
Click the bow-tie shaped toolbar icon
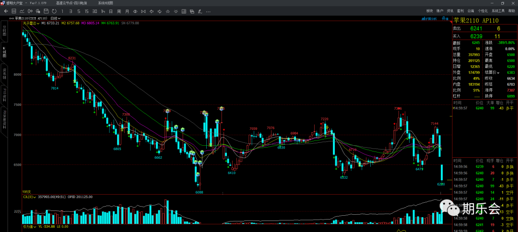143,11
